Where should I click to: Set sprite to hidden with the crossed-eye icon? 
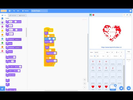(x=98, y=56)
